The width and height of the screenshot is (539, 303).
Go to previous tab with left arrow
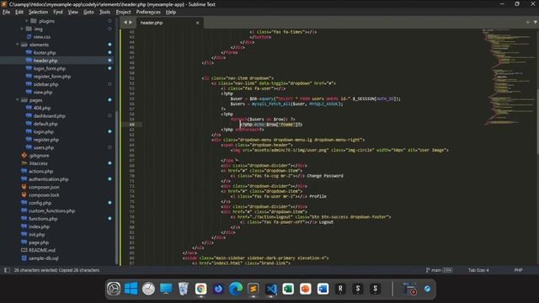(x=125, y=23)
